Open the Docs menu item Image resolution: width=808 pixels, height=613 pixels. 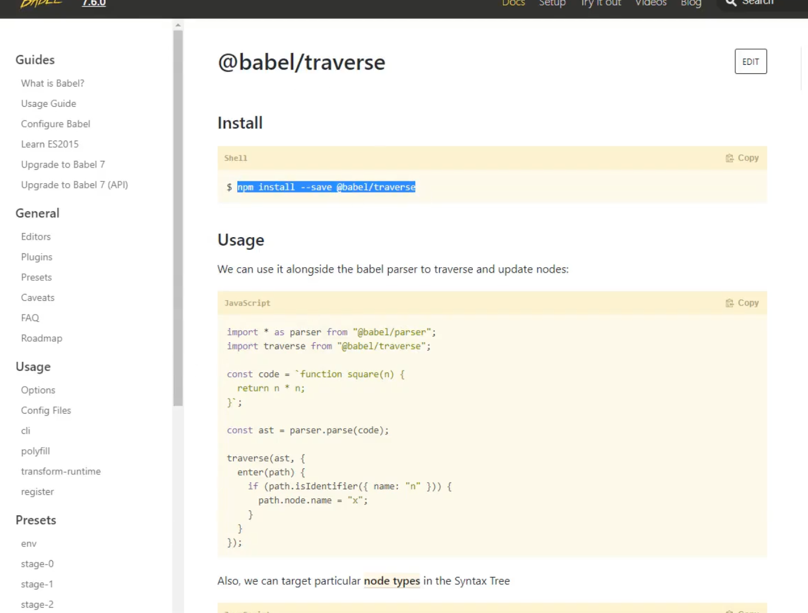[513, 3]
